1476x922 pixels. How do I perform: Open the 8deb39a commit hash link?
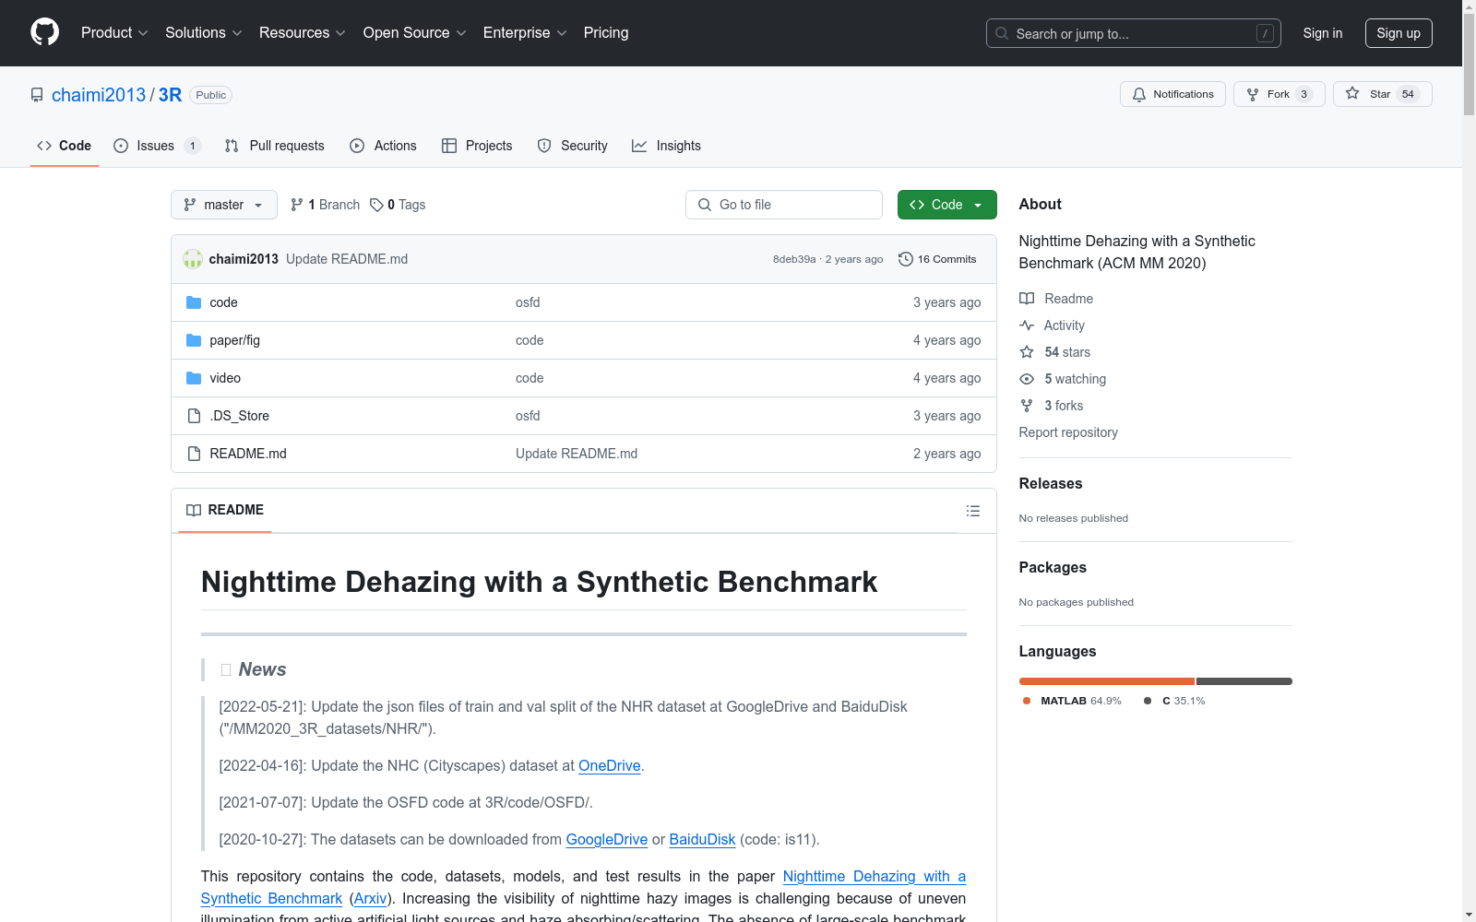coord(794,259)
